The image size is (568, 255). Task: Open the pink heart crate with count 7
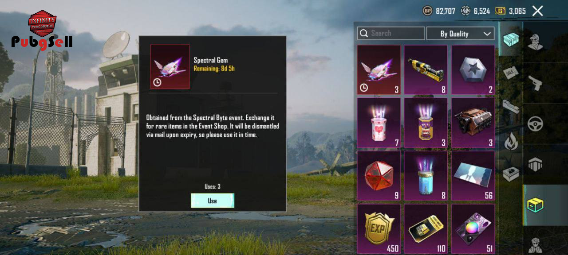379,123
